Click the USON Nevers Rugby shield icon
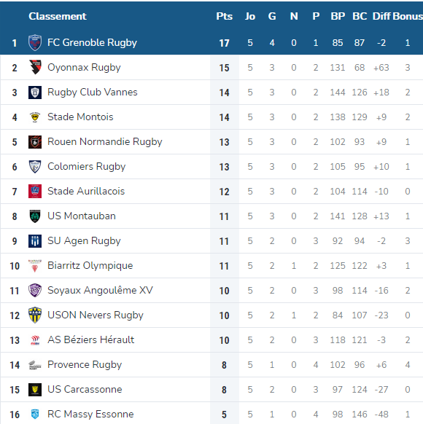 click(x=35, y=315)
